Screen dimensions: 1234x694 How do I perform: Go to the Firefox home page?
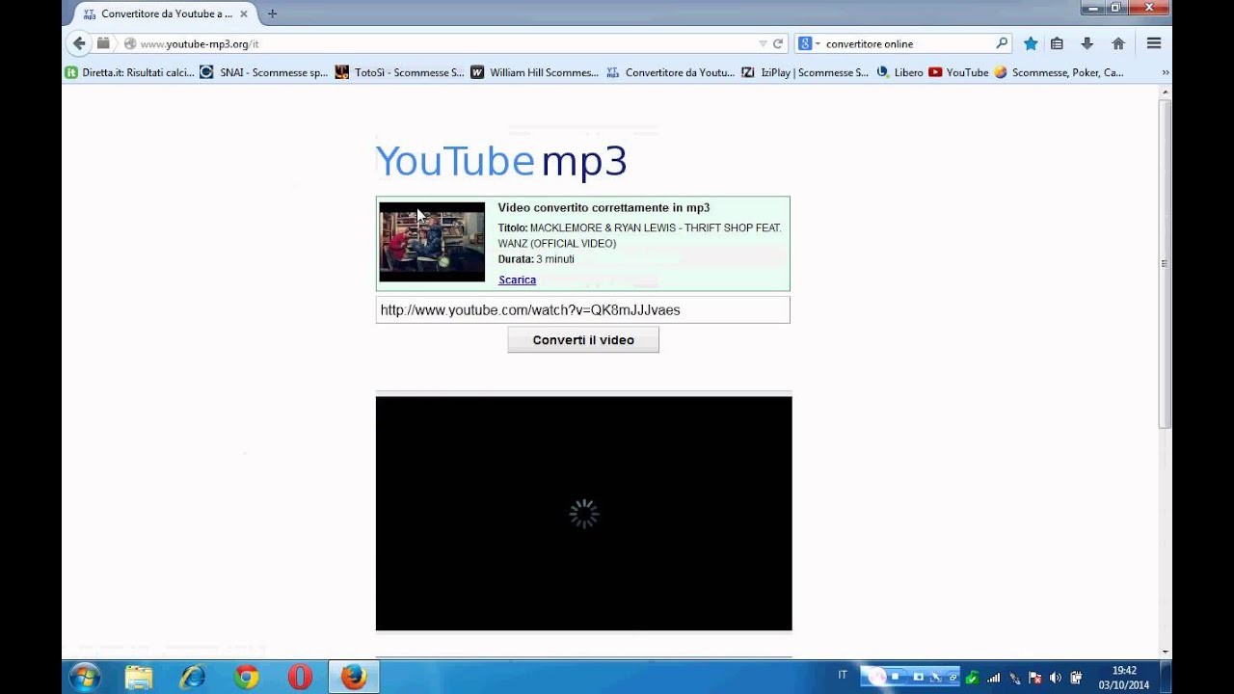1118,43
